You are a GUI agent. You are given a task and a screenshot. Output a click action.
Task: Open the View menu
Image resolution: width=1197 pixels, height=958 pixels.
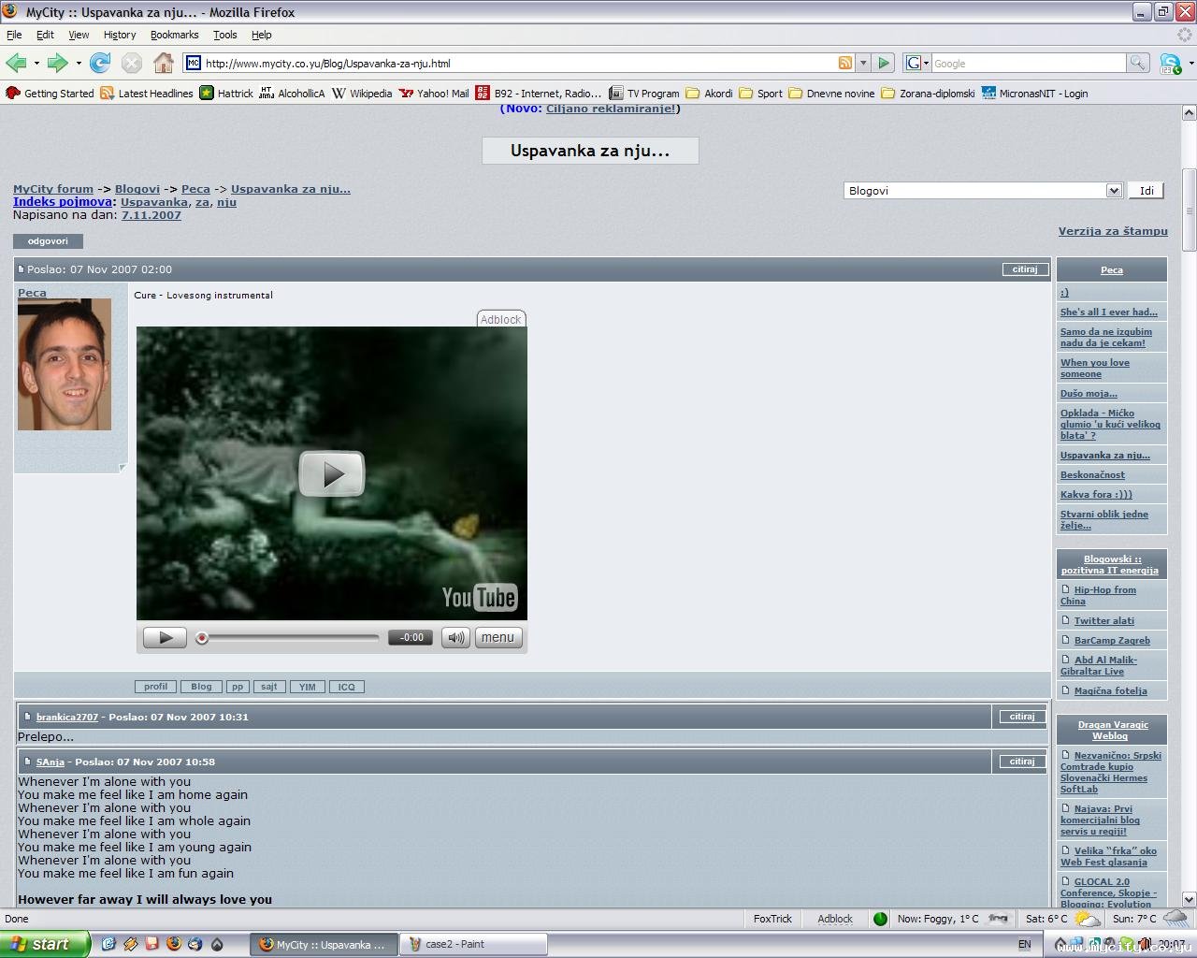[x=79, y=35]
